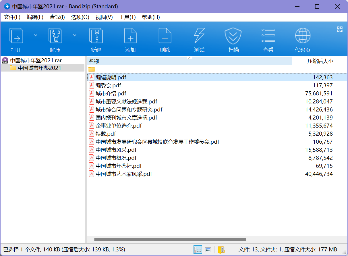Click the size value 40,446,734

[319, 174]
